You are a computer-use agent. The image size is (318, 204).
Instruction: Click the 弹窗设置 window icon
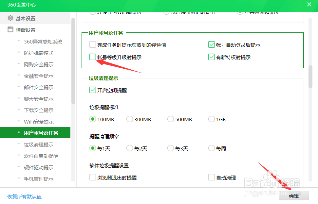click(10, 29)
